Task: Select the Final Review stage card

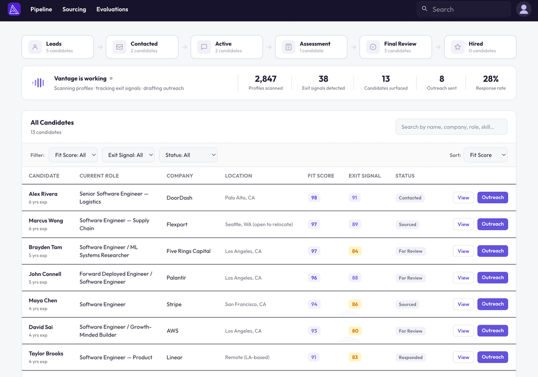Action: [396, 47]
